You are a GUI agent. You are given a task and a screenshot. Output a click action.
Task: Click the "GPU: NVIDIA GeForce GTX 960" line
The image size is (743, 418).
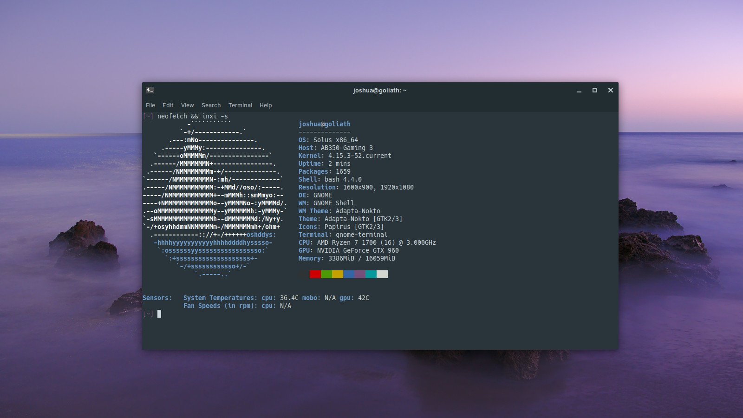349,250
